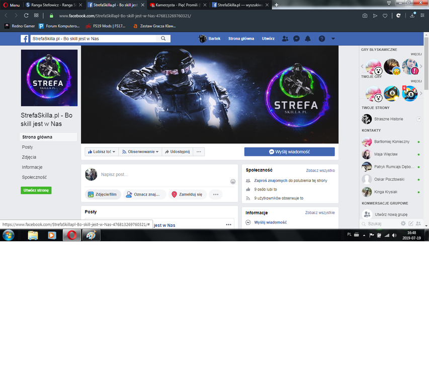Click Zobacz wszystko in Społeczność panel
The height and width of the screenshot is (377, 429).
[320, 170]
